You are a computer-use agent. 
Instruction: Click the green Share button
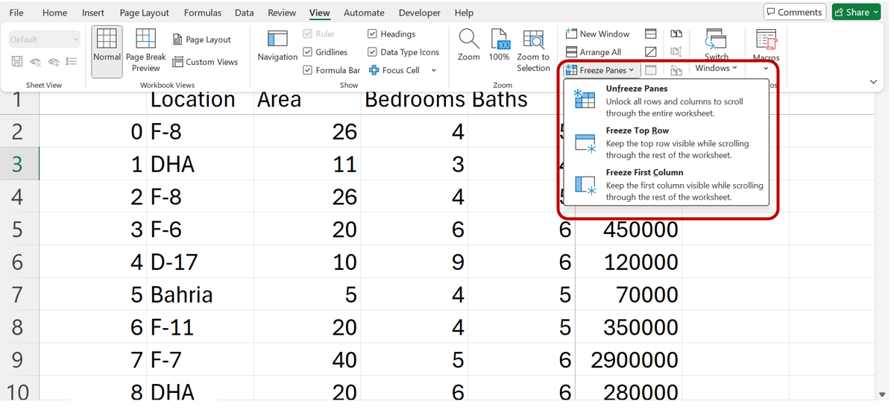coord(856,12)
